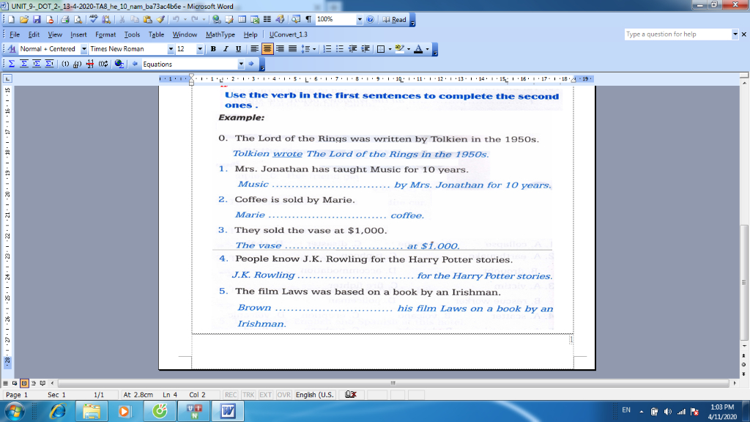Open MathType web export globe icon

119,64
